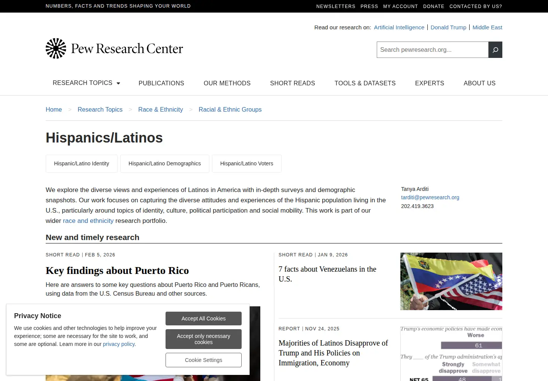Read research on Donald Trump

448,27
